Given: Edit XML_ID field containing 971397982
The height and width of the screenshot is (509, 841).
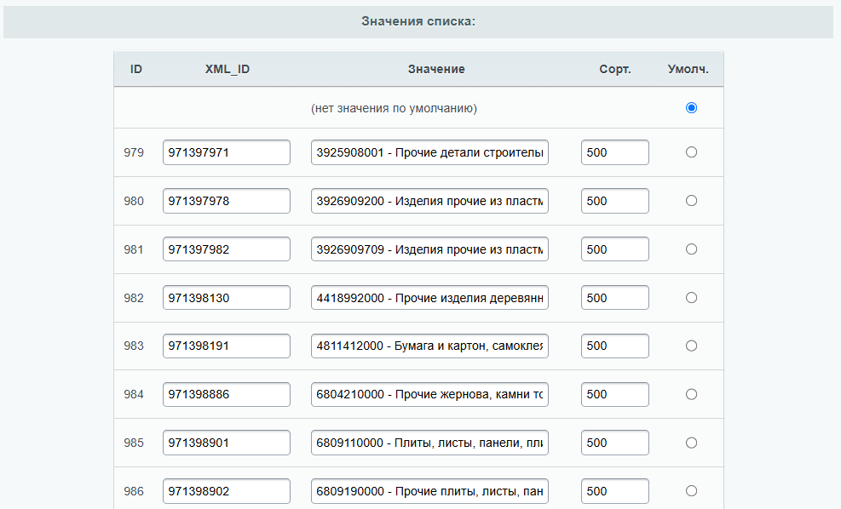Looking at the screenshot, I should (x=227, y=249).
